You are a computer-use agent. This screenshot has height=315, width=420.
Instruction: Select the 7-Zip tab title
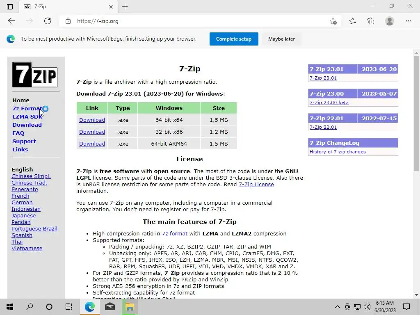40,7
